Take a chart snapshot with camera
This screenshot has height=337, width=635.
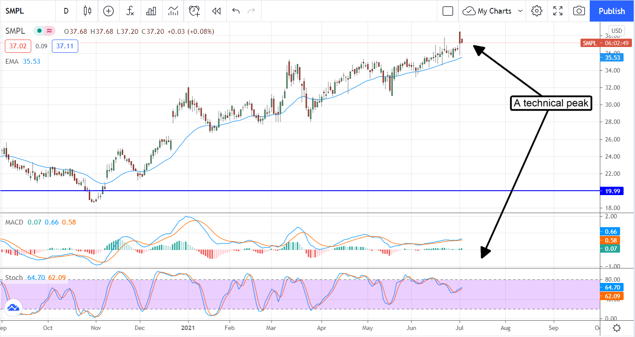tap(579, 11)
